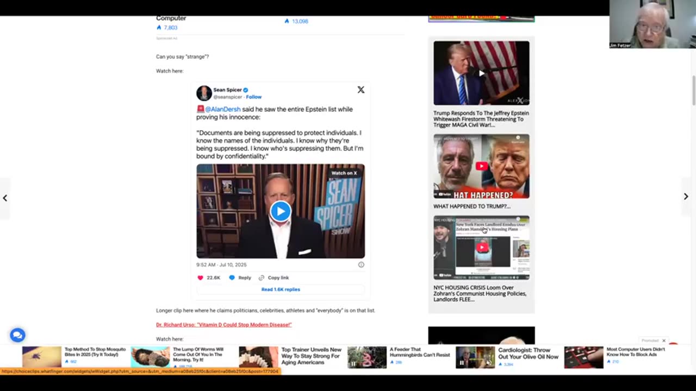Open WHAT HAPPENED TO TRUMP headline
This screenshot has width=696, height=391.
[472, 206]
